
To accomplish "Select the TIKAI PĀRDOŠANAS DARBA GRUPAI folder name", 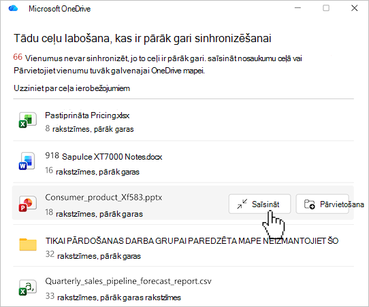I will click(x=192, y=241).
